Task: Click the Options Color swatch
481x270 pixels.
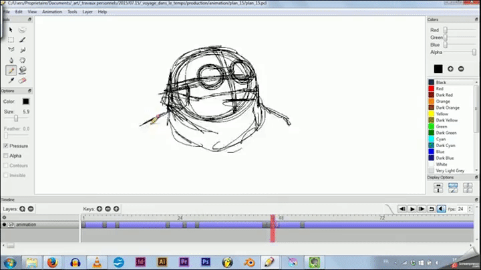Action: point(26,102)
